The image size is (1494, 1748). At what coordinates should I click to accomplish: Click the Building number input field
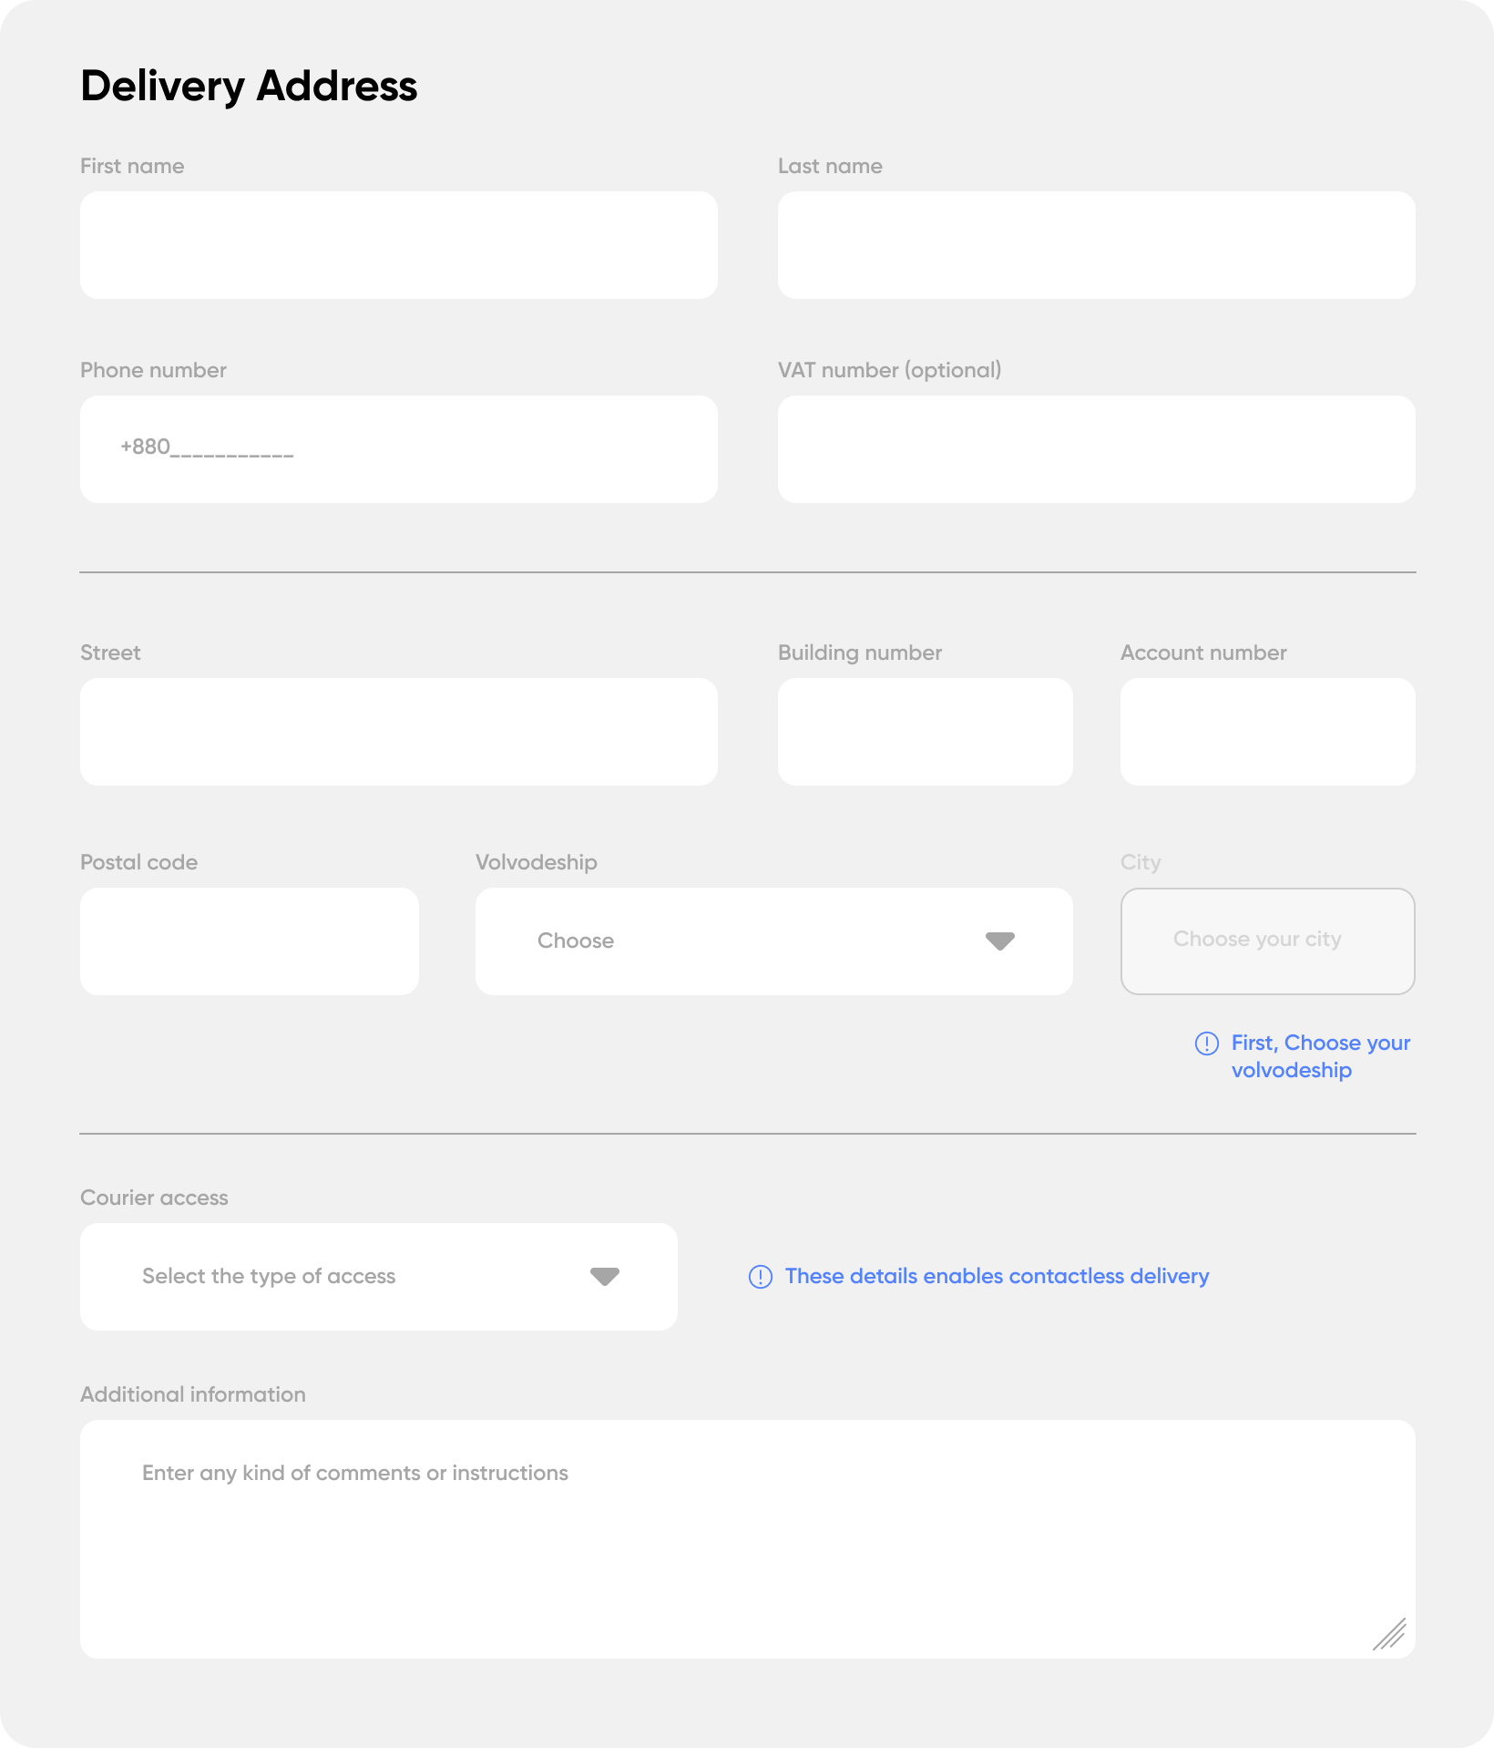click(x=925, y=732)
